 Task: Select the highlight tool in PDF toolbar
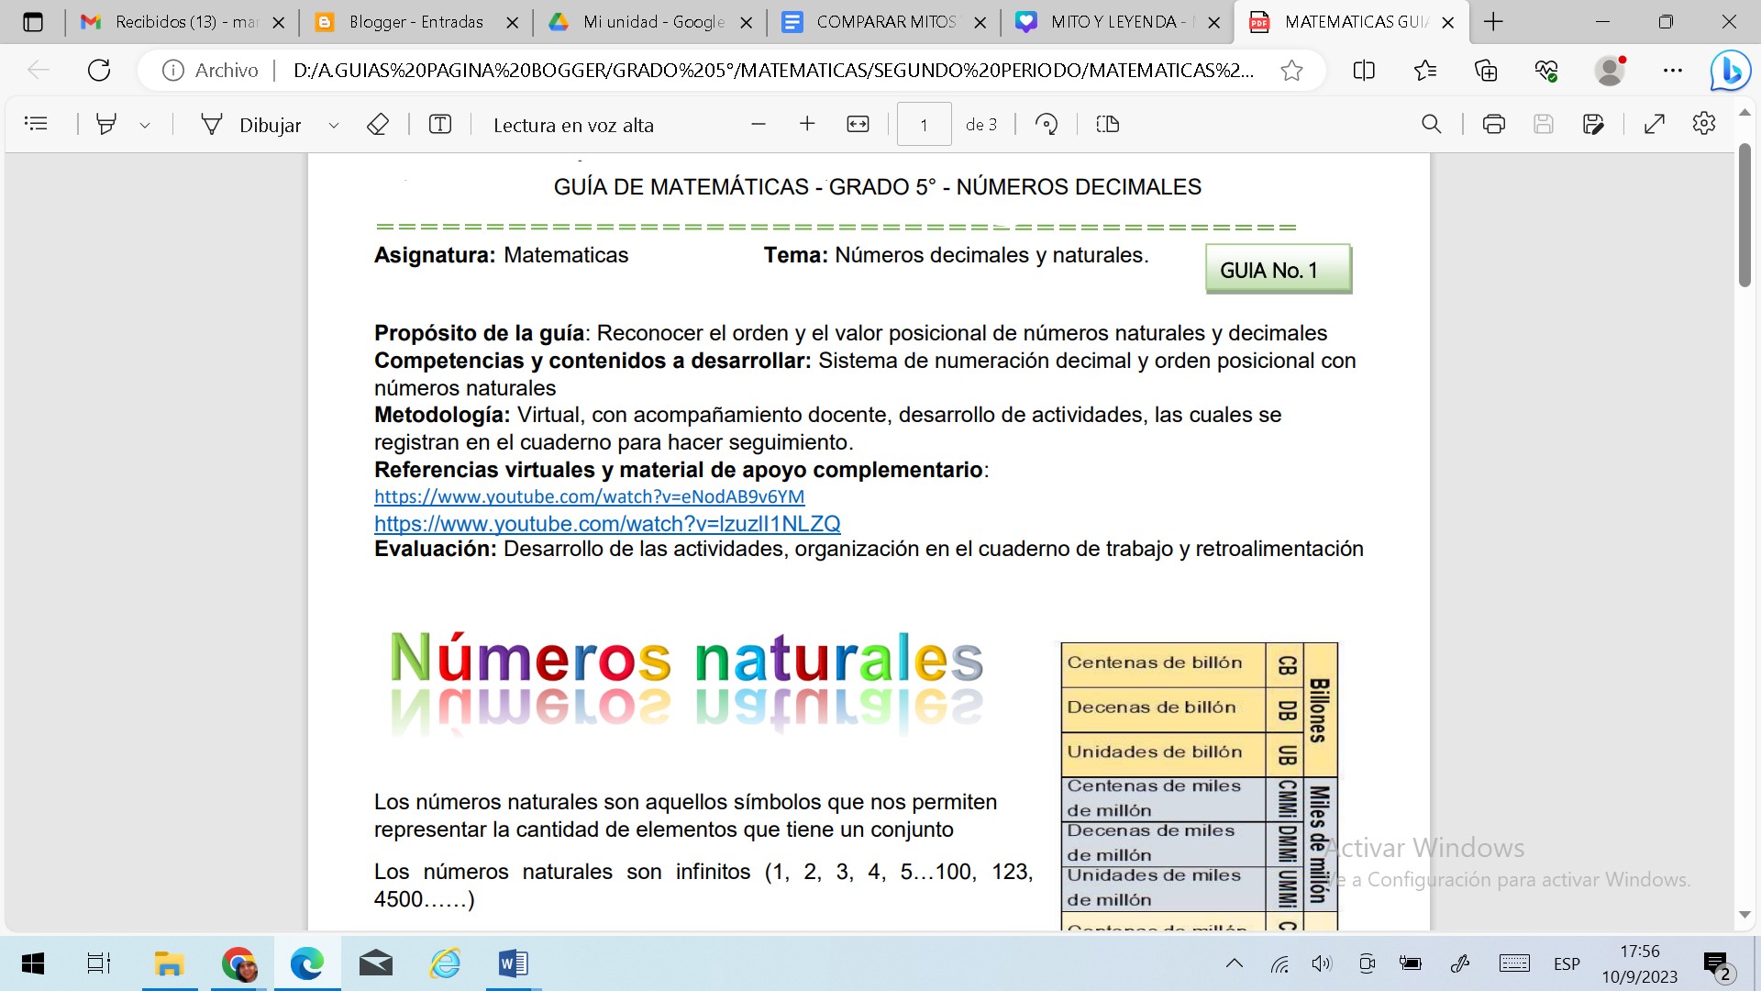coord(106,124)
